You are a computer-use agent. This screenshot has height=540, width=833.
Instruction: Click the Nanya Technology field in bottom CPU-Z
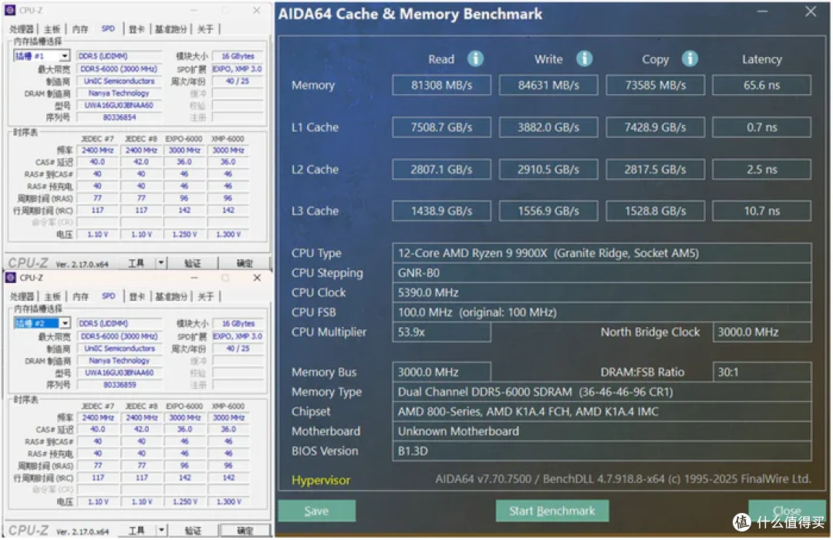[120, 360]
